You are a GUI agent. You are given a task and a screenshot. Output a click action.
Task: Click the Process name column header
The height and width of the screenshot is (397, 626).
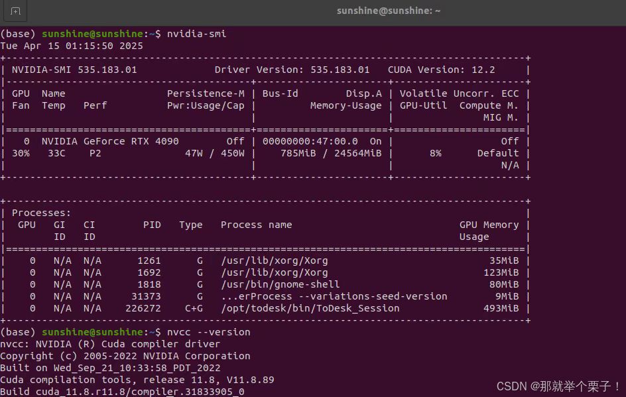point(257,225)
